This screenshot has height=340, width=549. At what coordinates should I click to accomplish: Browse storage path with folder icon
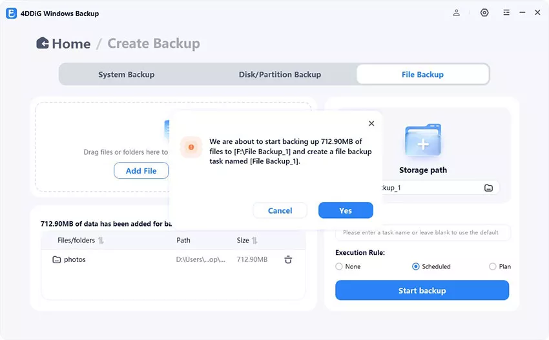488,188
